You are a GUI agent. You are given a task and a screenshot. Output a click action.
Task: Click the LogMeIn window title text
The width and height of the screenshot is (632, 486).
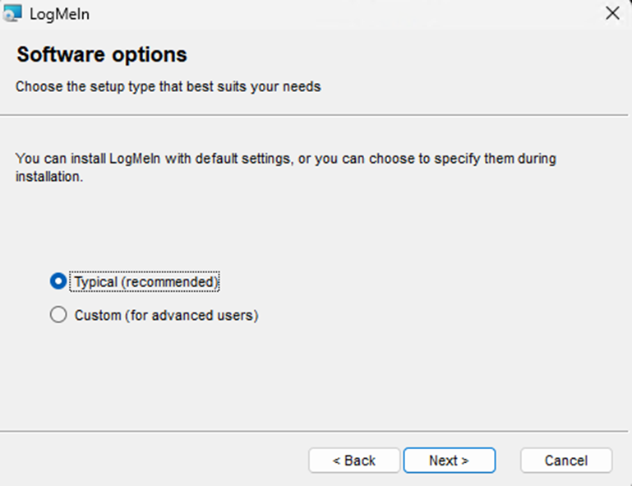[58, 12]
